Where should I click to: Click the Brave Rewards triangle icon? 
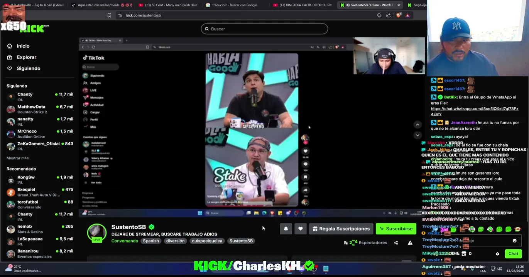tap(407, 15)
